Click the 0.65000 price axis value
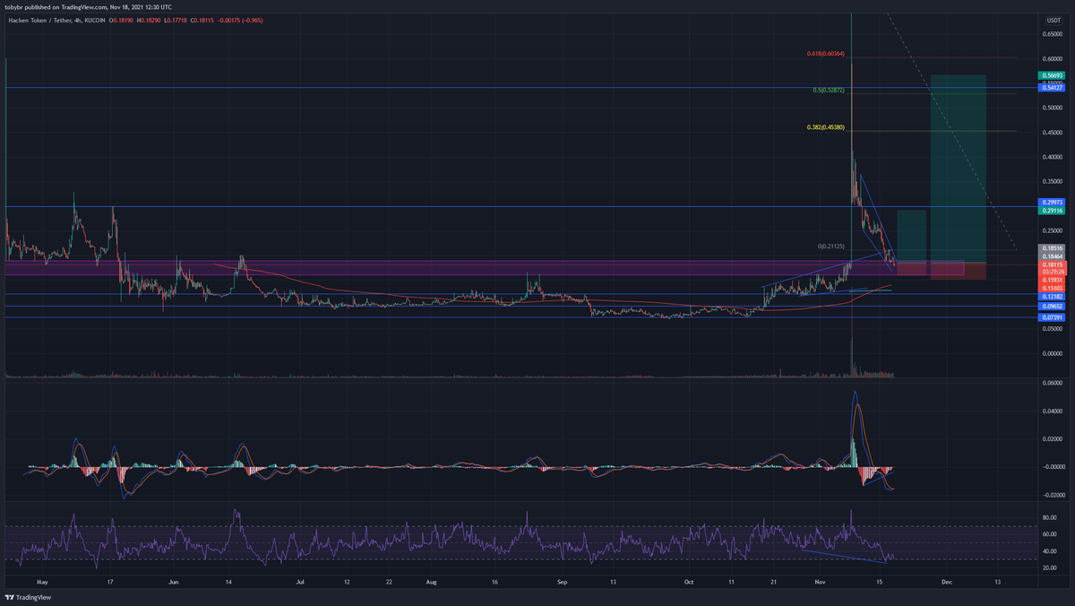 (1052, 34)
